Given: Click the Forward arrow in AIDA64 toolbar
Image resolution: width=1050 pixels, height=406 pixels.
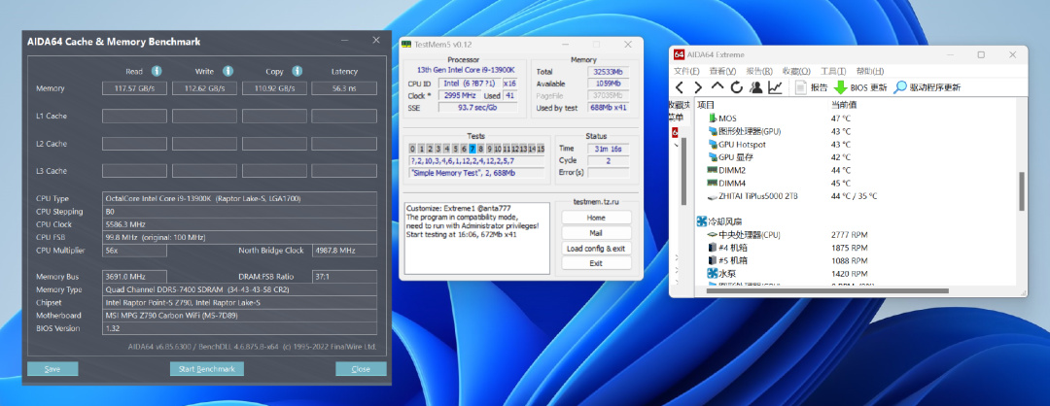Looking at the screenshot, I should pos(698,87).
